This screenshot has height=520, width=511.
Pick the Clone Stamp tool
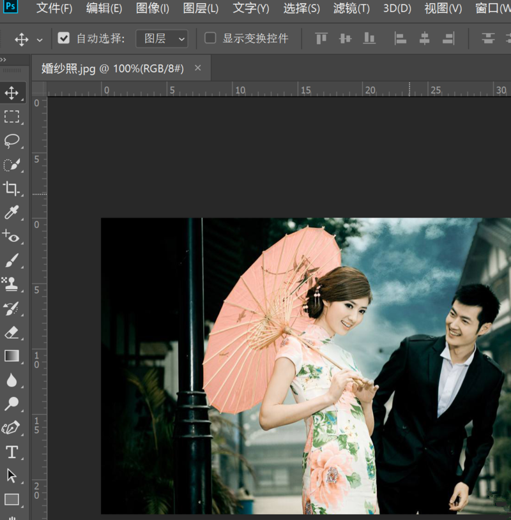click(11, 285)
